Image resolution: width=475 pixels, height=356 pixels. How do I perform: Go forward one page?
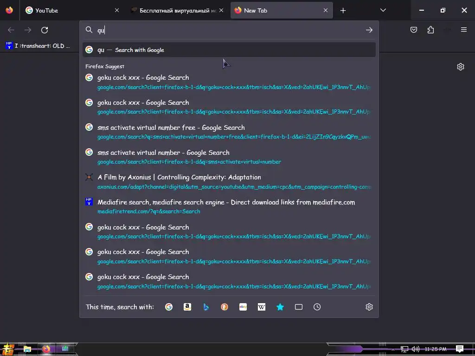coord(28,30)
